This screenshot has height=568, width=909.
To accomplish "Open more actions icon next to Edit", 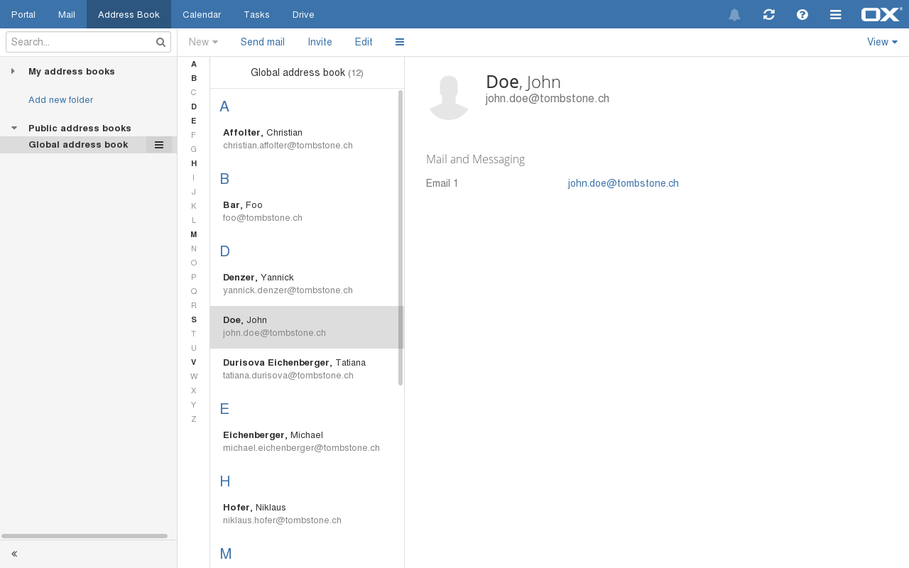I will coord(400,42).
